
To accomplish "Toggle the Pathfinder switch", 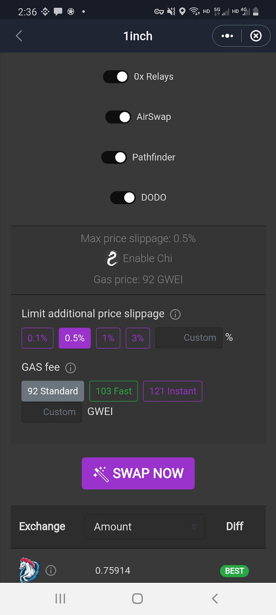I will point(114,157).
